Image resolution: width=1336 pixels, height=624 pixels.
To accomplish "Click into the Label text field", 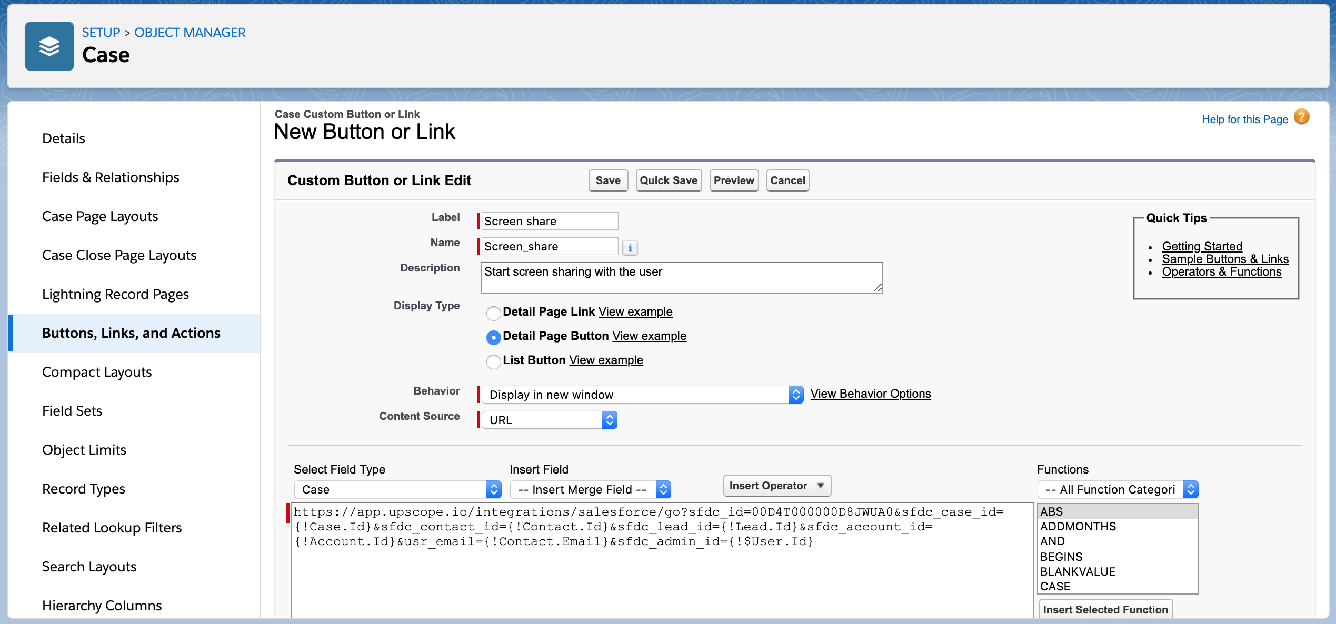I will (549, 221).
